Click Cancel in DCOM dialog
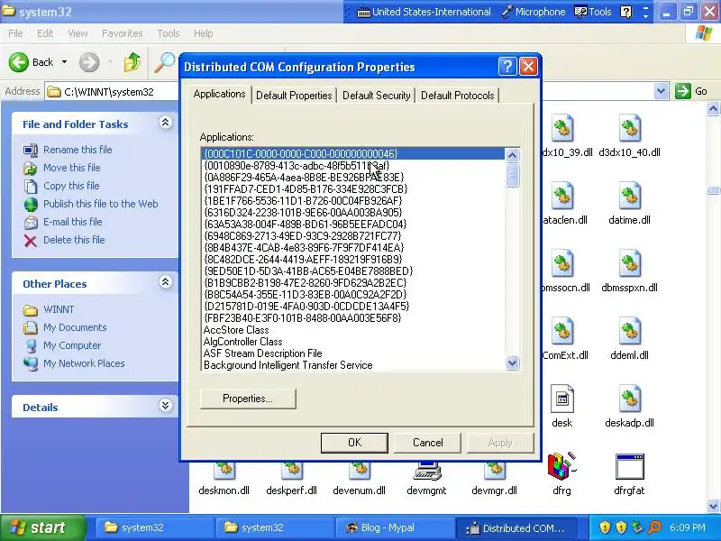Image resolution: width=721 pixels, height=541 pixels. tap(427, 443)
